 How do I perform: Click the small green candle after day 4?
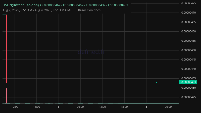point(156,83)
